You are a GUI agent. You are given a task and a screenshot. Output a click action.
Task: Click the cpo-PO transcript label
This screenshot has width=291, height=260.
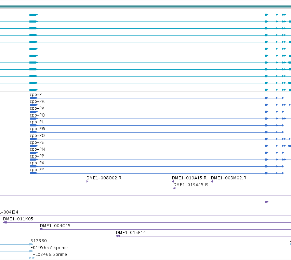tap(37, 136)
